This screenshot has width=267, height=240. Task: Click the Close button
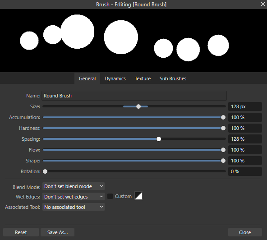[x=245, y=232]
